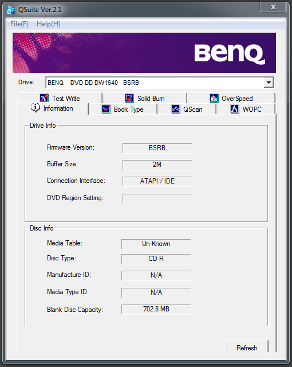Click the Manufacture ID value N/A
The width and height of the screenshot is (292, 367).
[156, 275]
